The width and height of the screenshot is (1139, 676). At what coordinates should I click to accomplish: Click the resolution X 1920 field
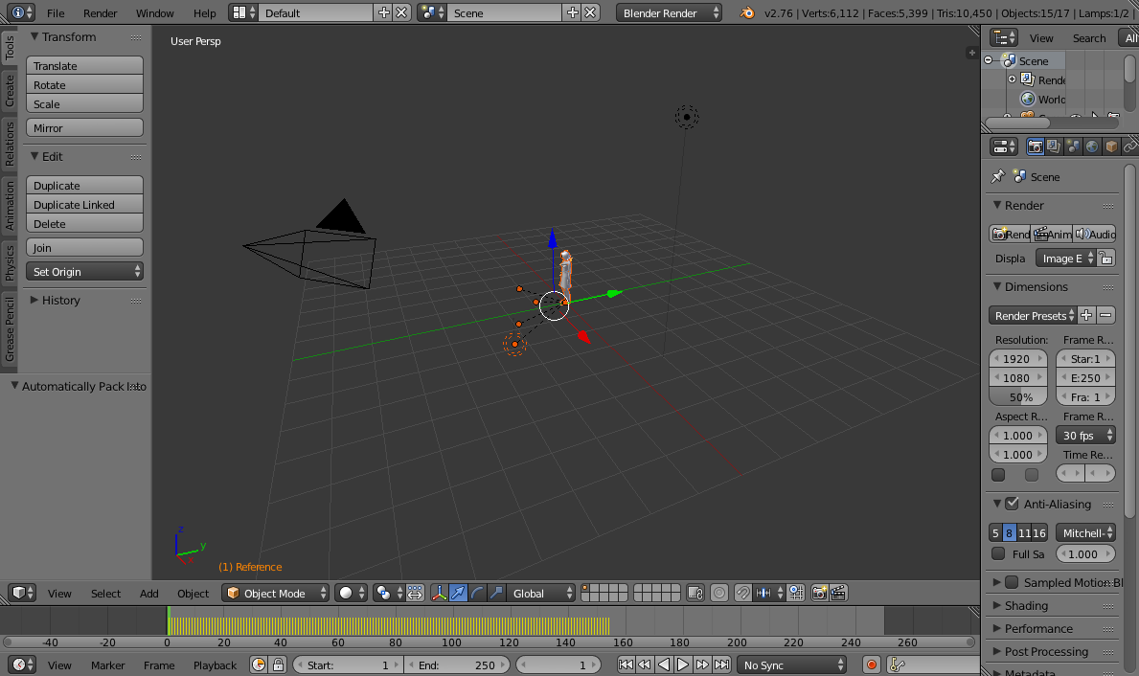click(x=1017, y=359)
